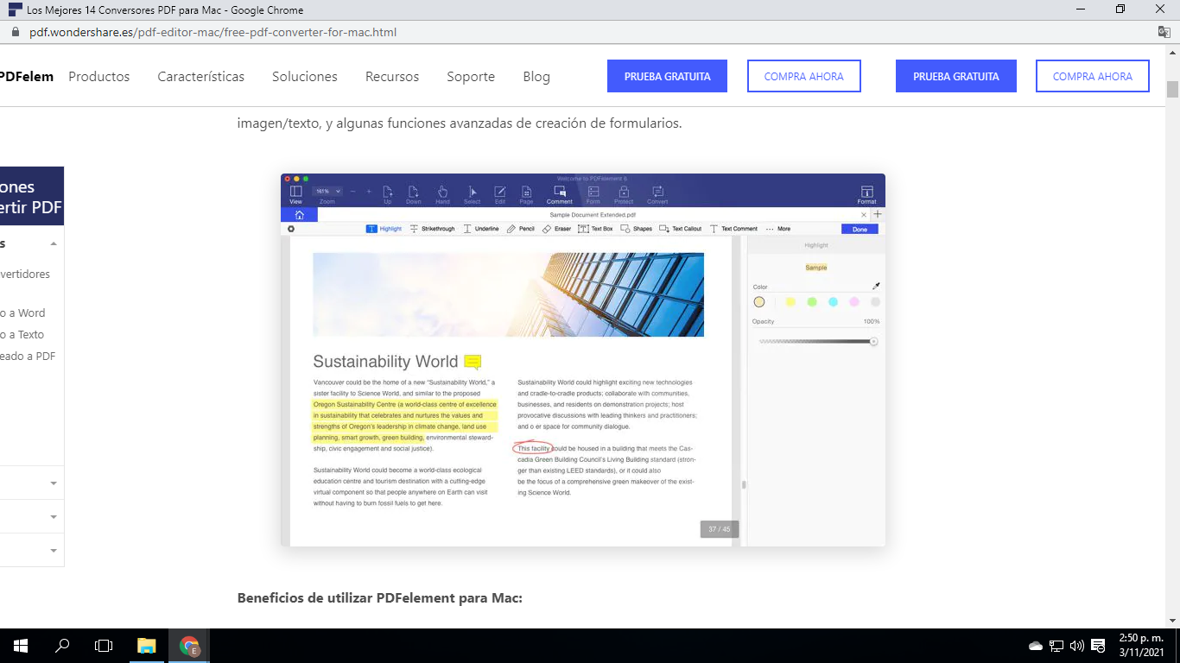1180x663 pixels.
Task: Open the Shapes annotation tool
Action: coord(632,229)
